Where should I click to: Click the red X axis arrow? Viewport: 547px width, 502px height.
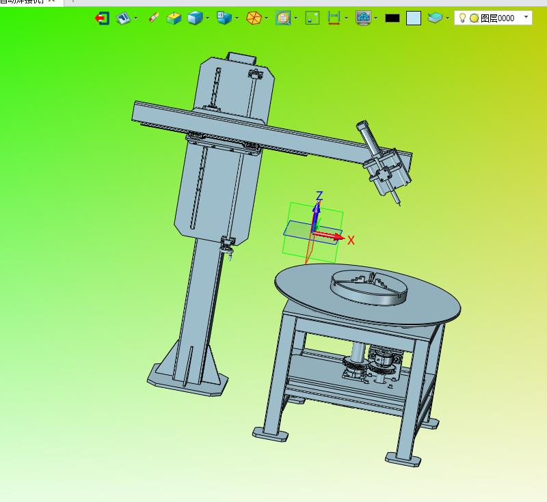click(329, 236)
